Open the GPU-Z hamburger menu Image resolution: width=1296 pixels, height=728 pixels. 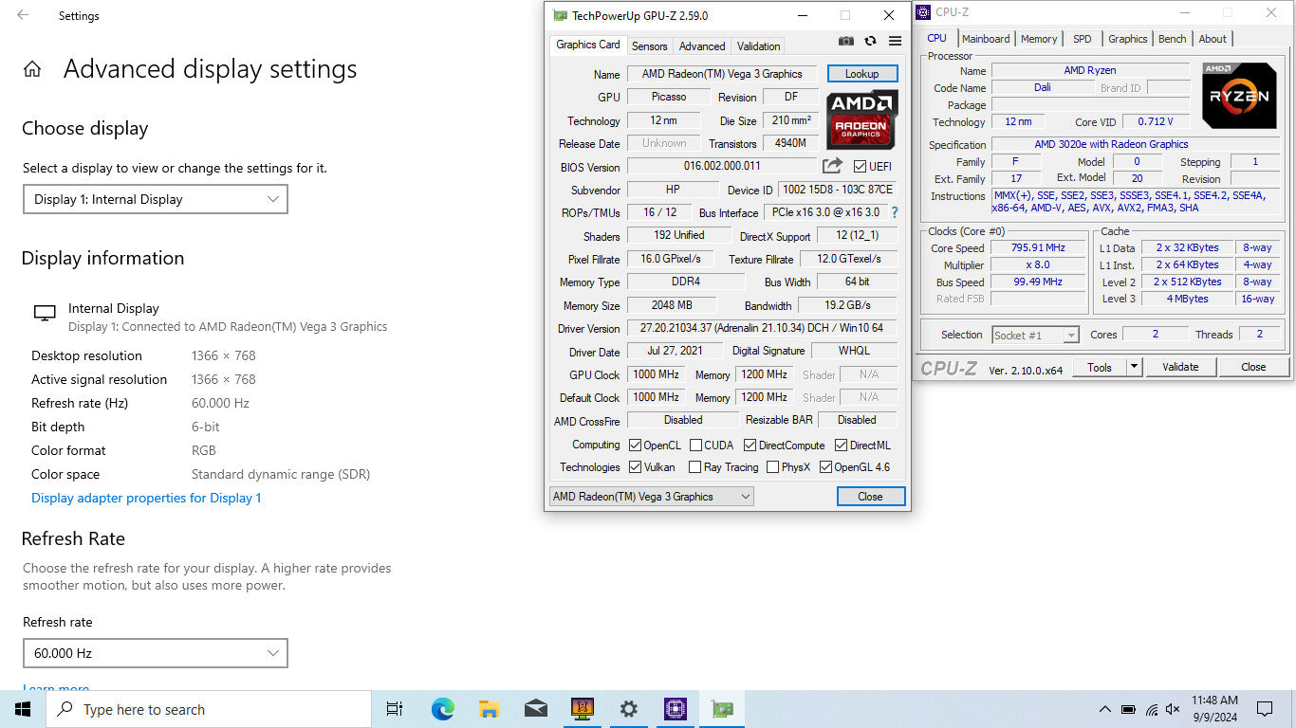[x=895, y=41]
